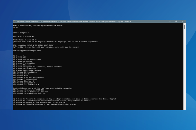
Task: Click the 'Methode 2' Standard-Upgrade line
Action: tap(52, 101)
